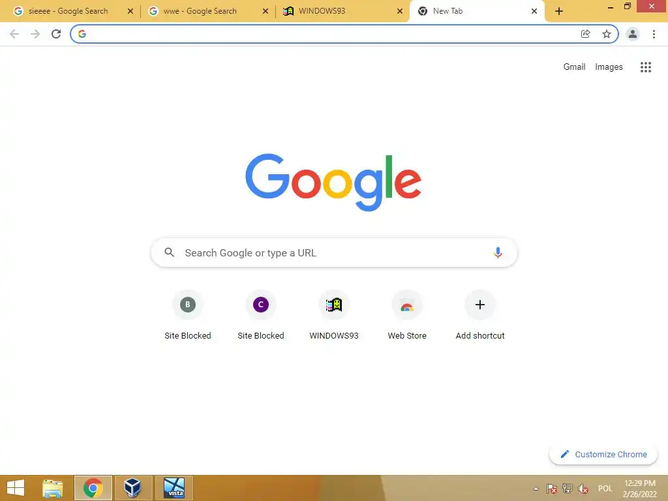
Task: Switch the POL input language indicator
Action: [605, 489]
